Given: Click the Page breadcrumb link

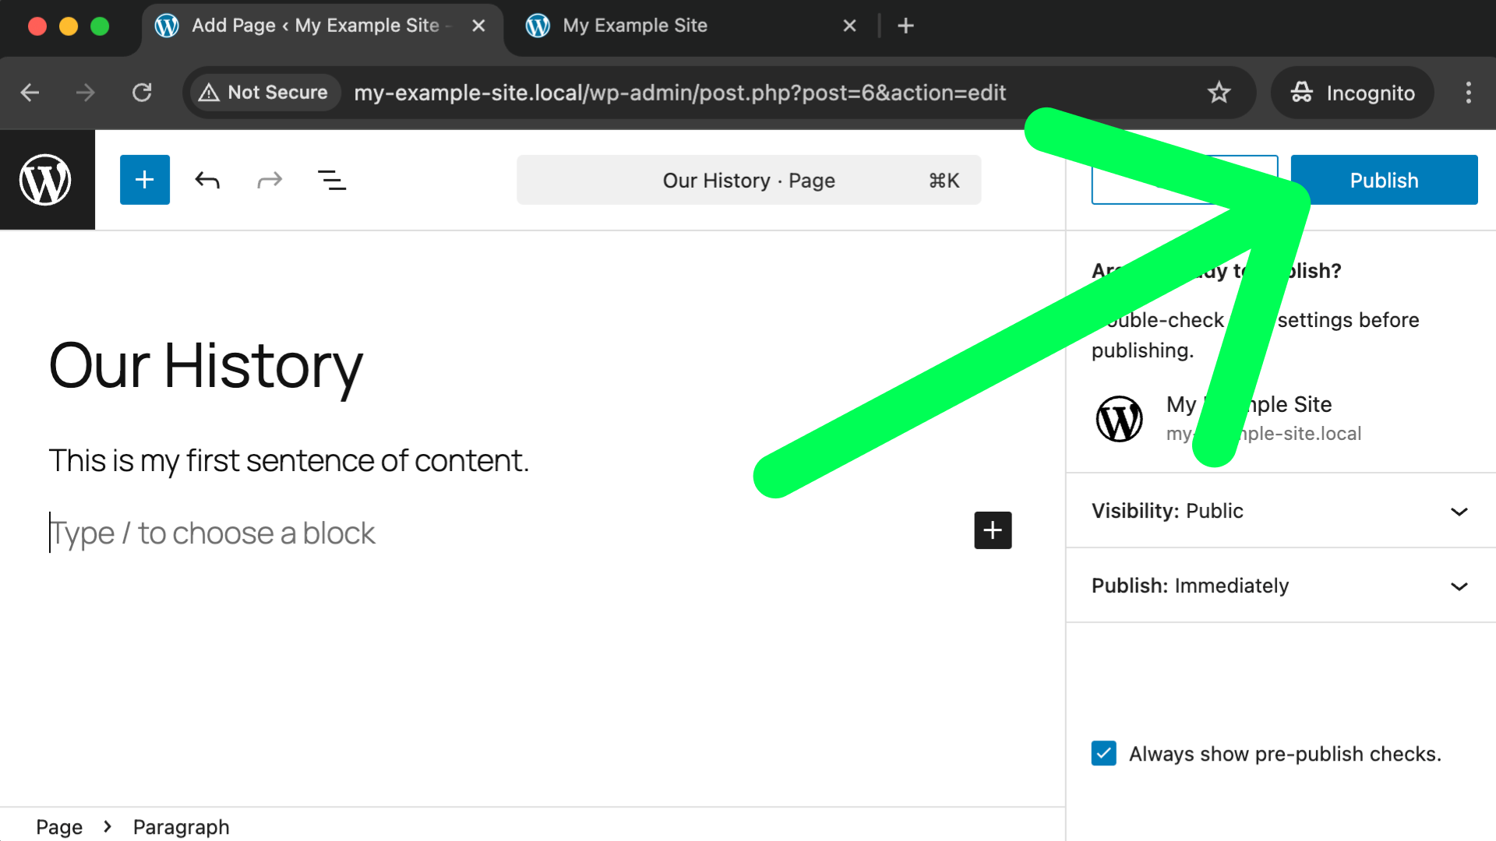Looking at the screenshot, I should [x=59, y=827].
